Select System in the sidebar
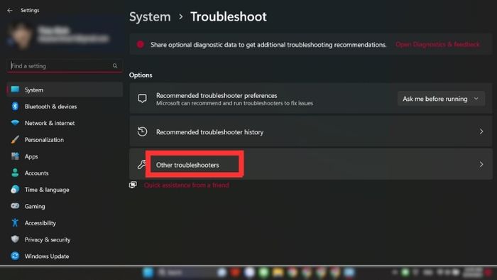 coord(65,90)
